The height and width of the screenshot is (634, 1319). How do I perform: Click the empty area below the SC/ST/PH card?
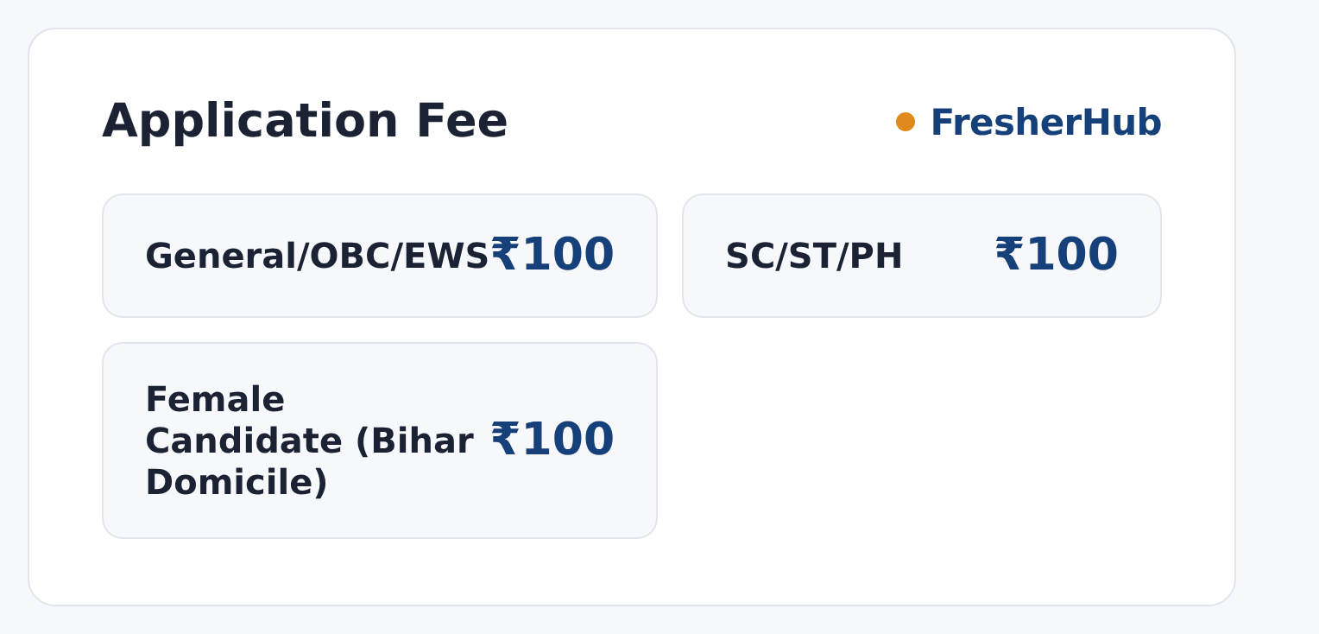point(922,441)
